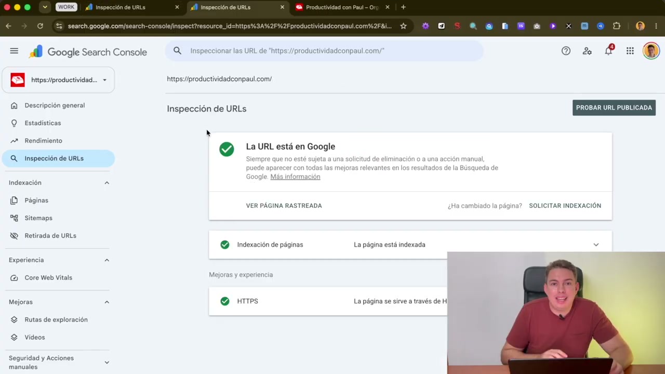665x374 pixels.
Task: Open Chrome three-dot menu
Action: coord(657,26)
